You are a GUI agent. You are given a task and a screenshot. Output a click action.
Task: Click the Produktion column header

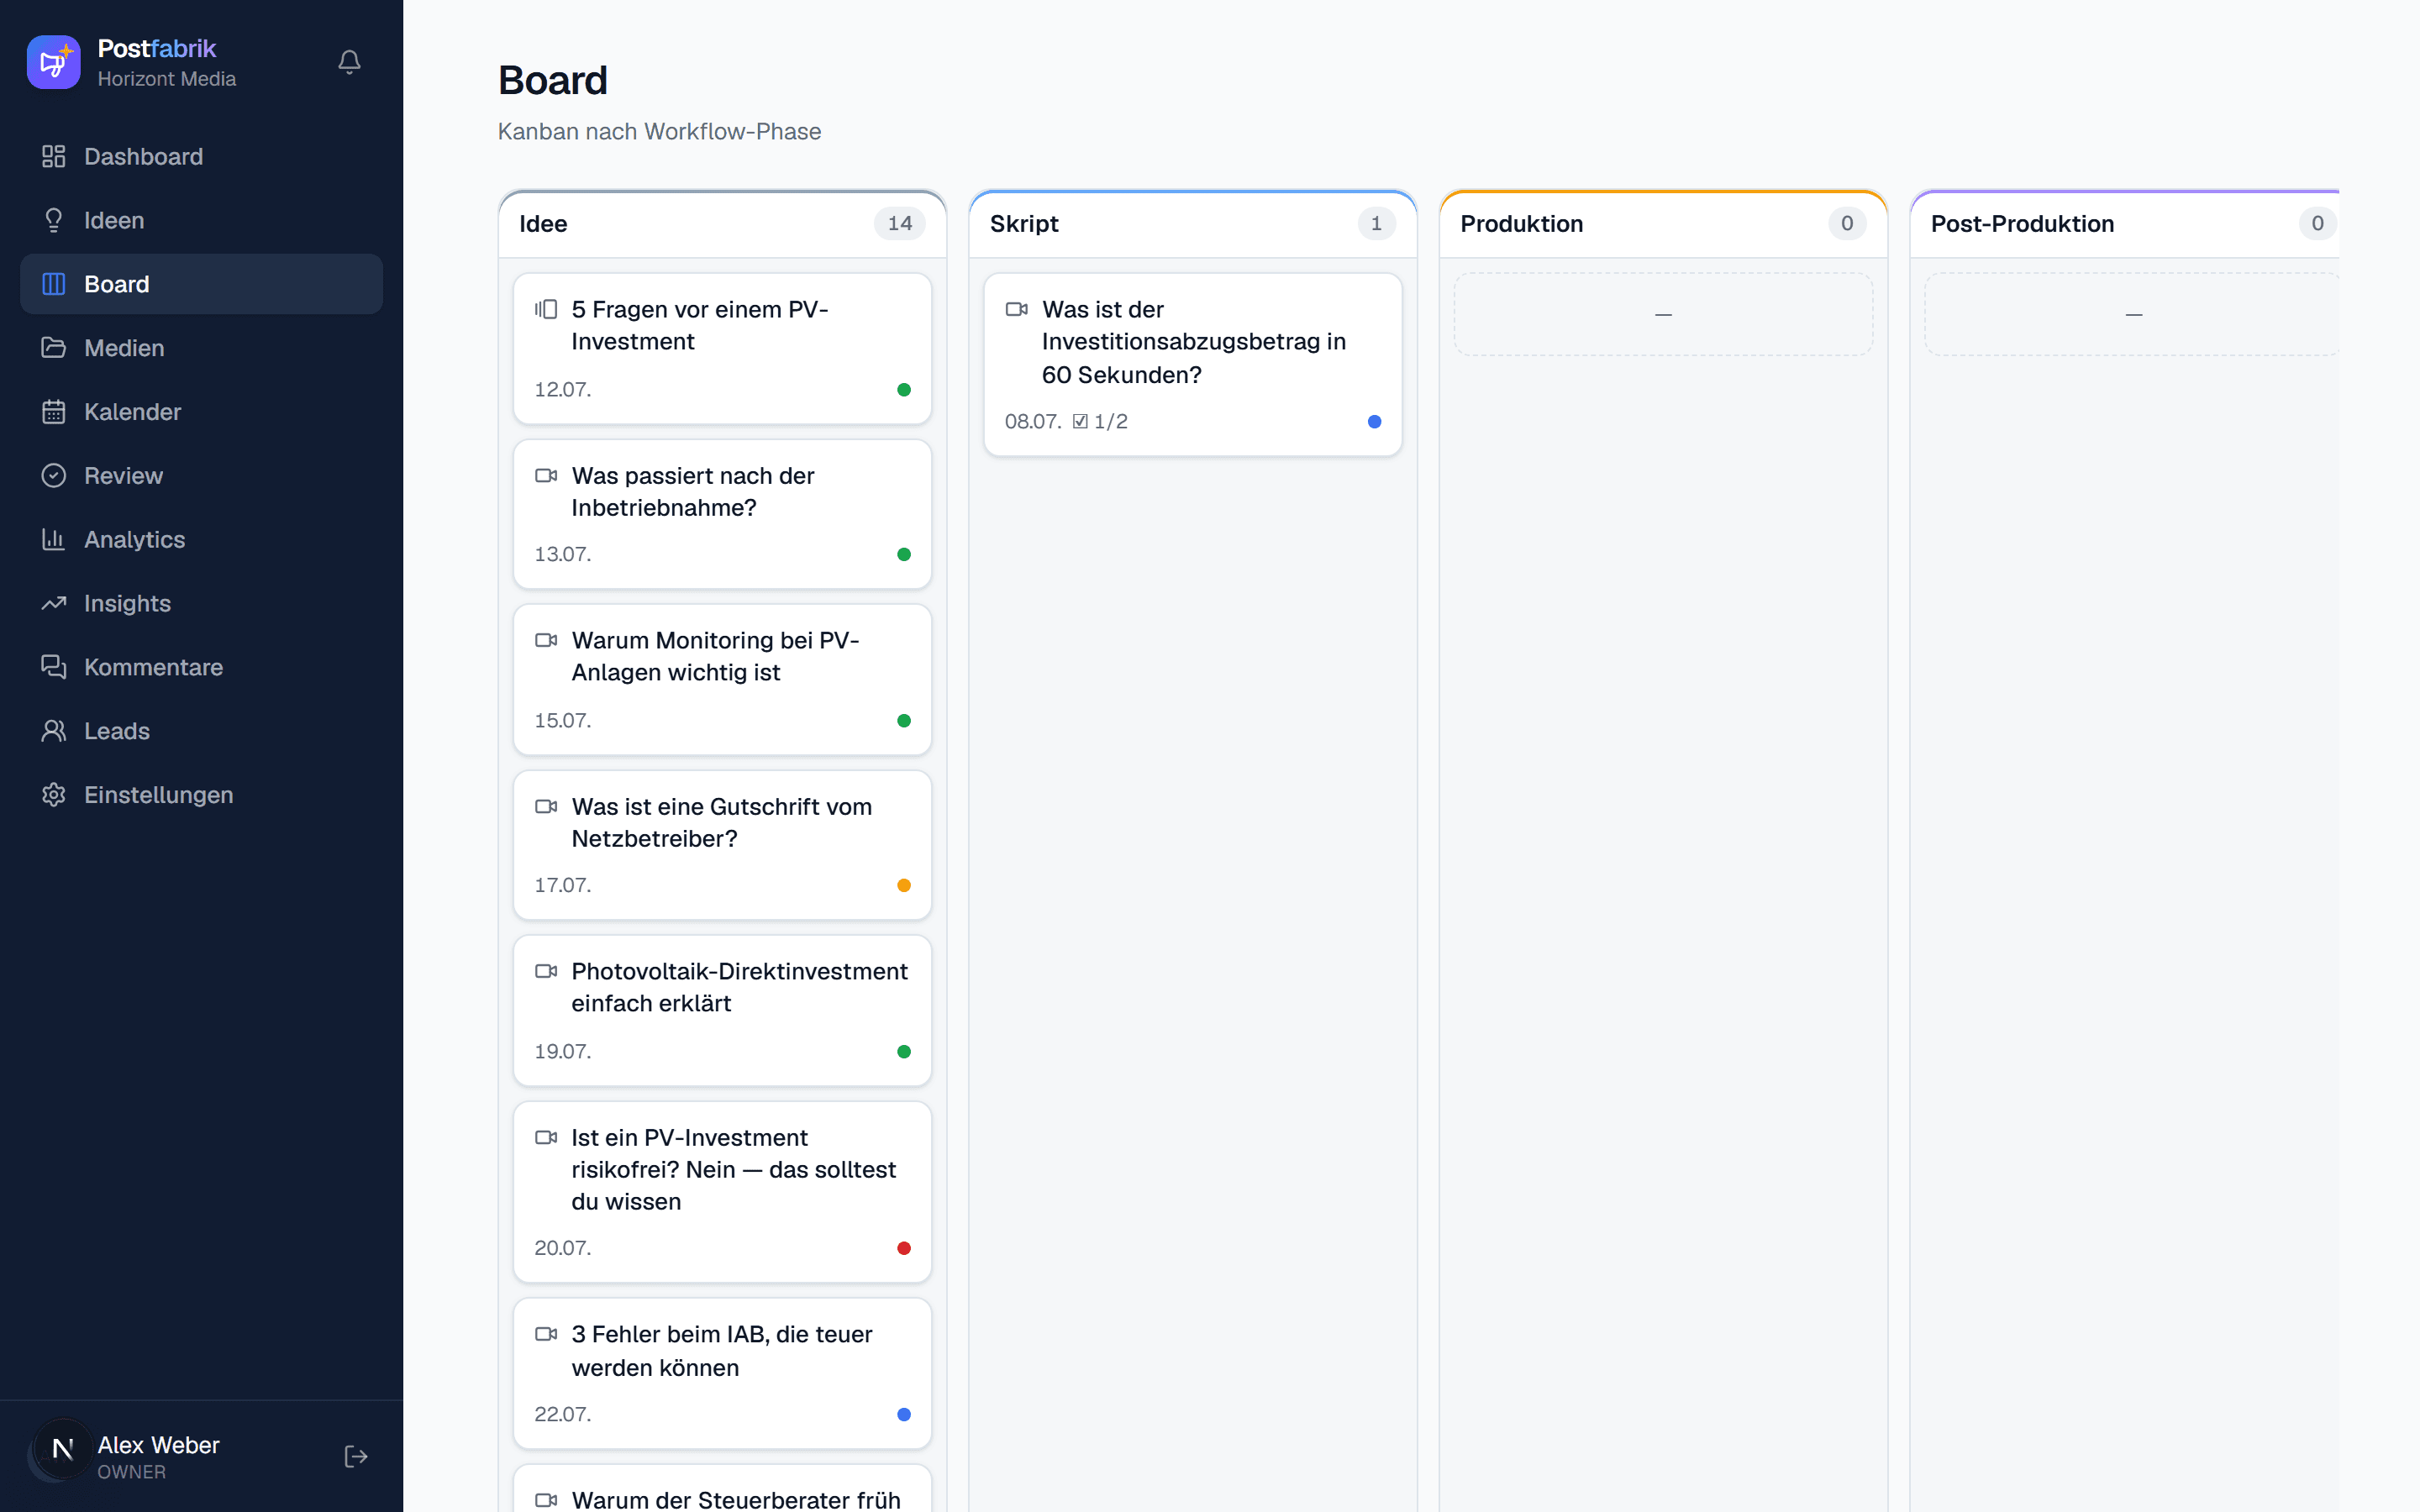coord(1663,224)
